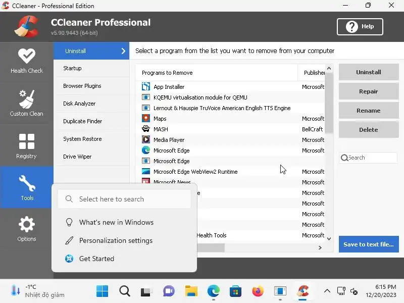The height and width of the screenshot is (303, 404).
Task: Click the program list scroll-down arrow
Action: click(329, 239)
